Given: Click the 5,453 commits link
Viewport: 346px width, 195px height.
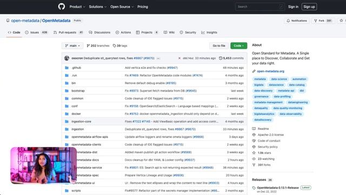Looking at the screenshot, I should tap(231, 58).
